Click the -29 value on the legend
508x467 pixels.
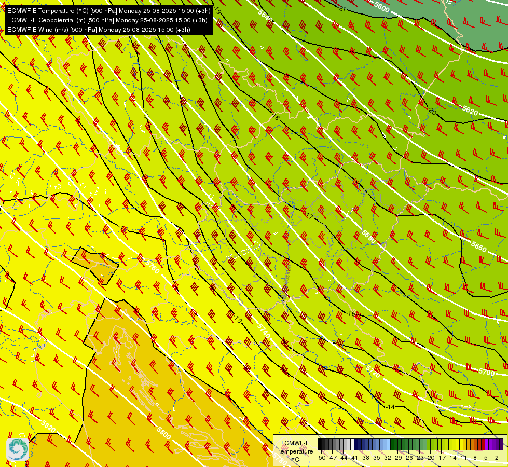click(x=397, y=458)
